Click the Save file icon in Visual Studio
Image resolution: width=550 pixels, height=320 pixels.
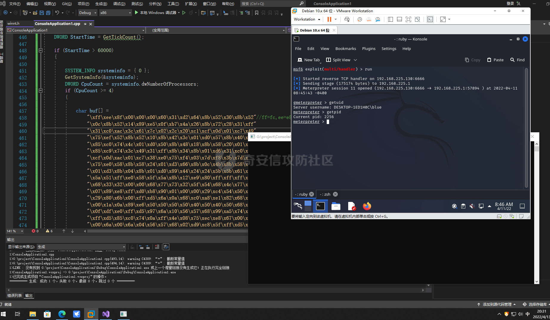coord(42,13)
